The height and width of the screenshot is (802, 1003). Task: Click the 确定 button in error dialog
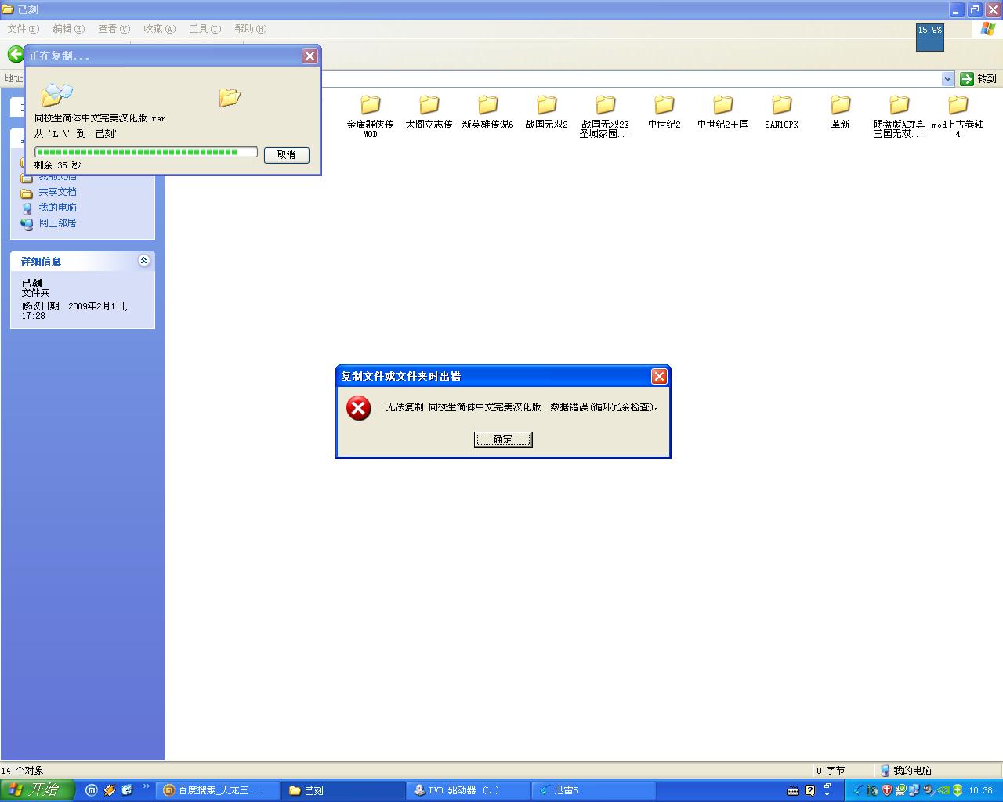click(502, 439)
